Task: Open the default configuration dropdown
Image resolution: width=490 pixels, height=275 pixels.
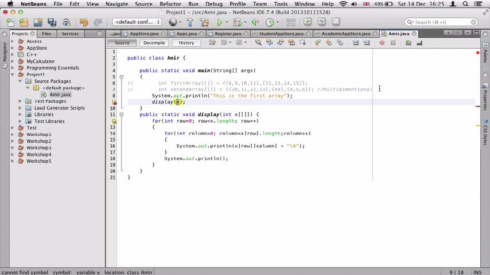Action: [x=137, y=22]
